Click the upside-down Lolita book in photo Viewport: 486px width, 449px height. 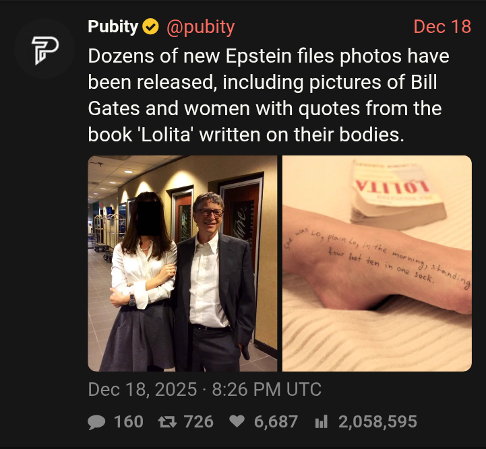coord(397,195)
